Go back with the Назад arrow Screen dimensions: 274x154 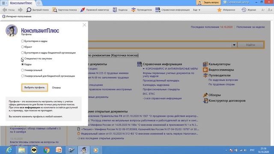(9, 10)
